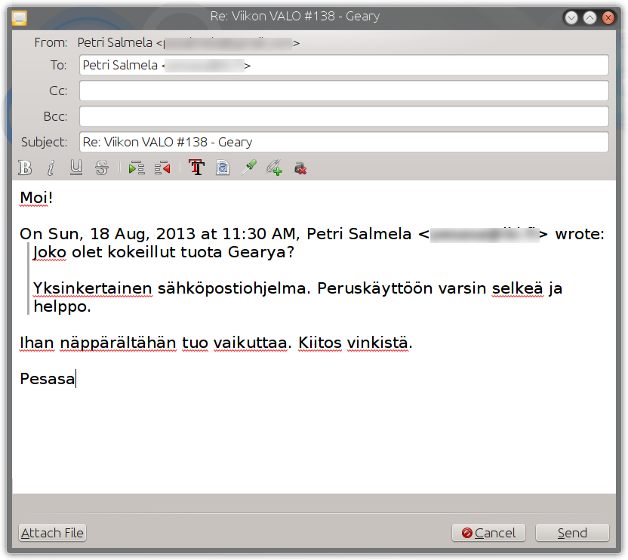Screen dimensions: 628x560
Task: Click the To recipient field
Action: tap(344, 65)
